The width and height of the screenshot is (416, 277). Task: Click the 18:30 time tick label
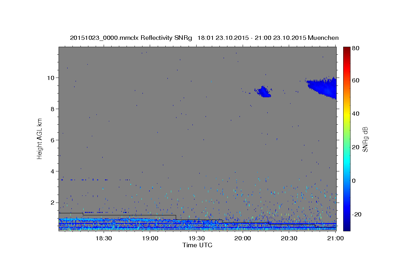104,239
